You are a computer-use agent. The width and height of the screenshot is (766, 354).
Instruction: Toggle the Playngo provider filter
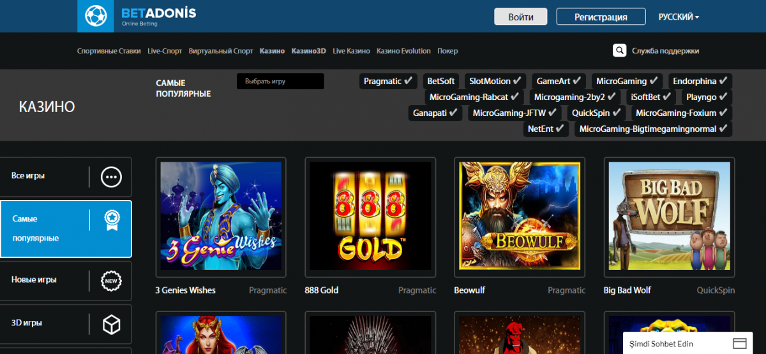707,97
